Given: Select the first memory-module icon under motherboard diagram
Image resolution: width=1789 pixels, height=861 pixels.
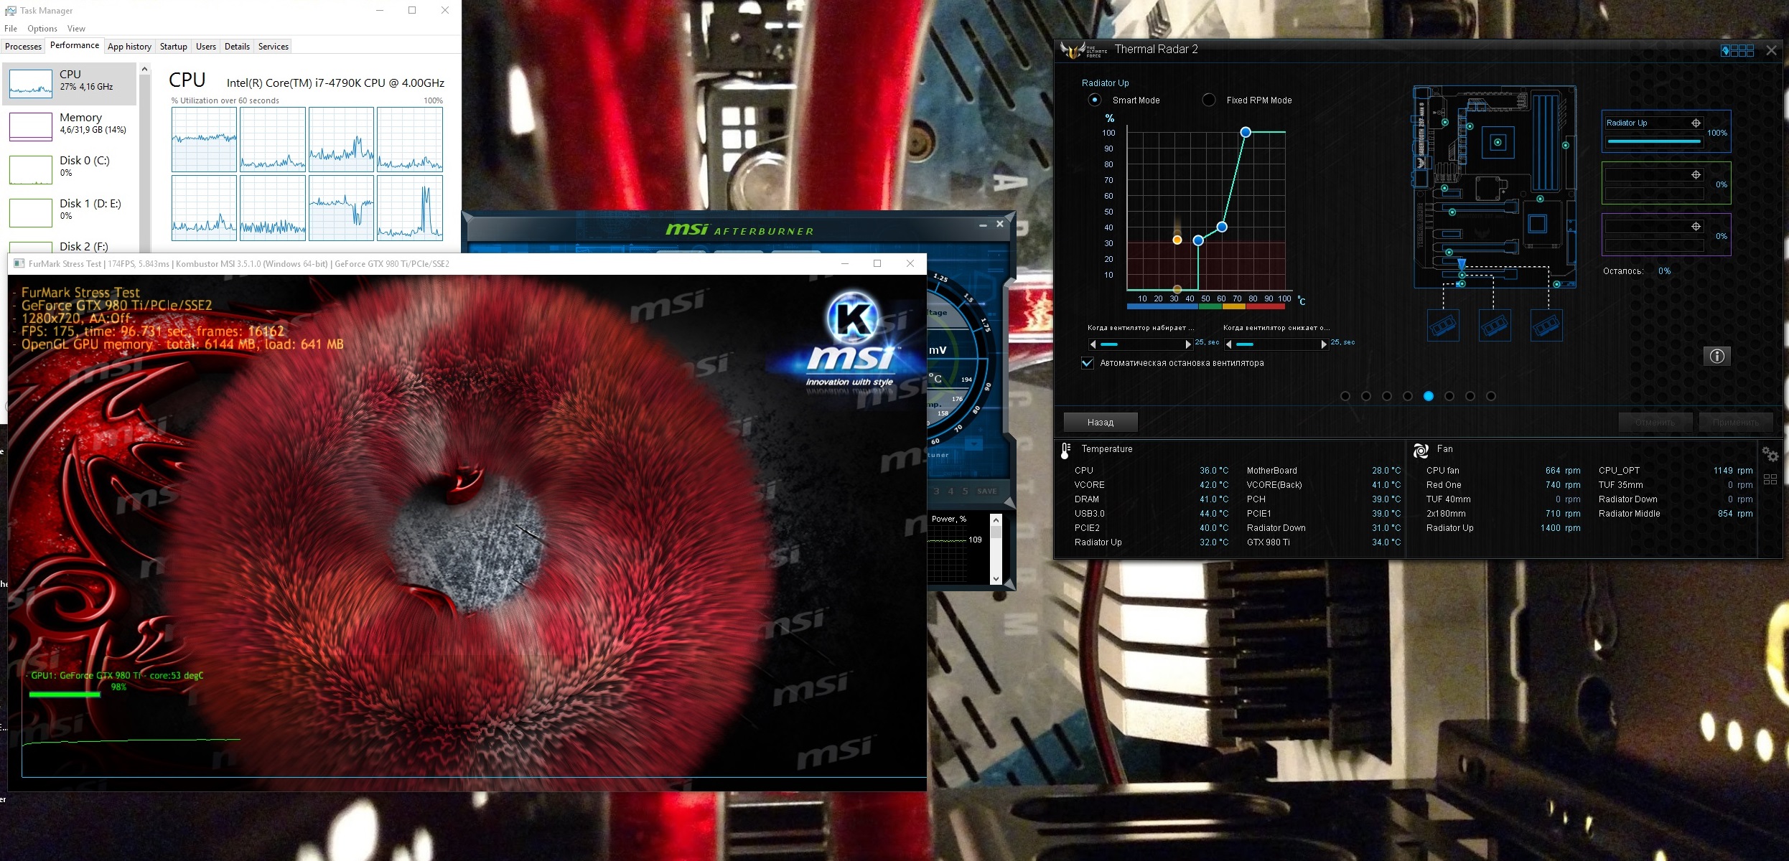Looking at the screenshot, I should tap(1442, 326).
